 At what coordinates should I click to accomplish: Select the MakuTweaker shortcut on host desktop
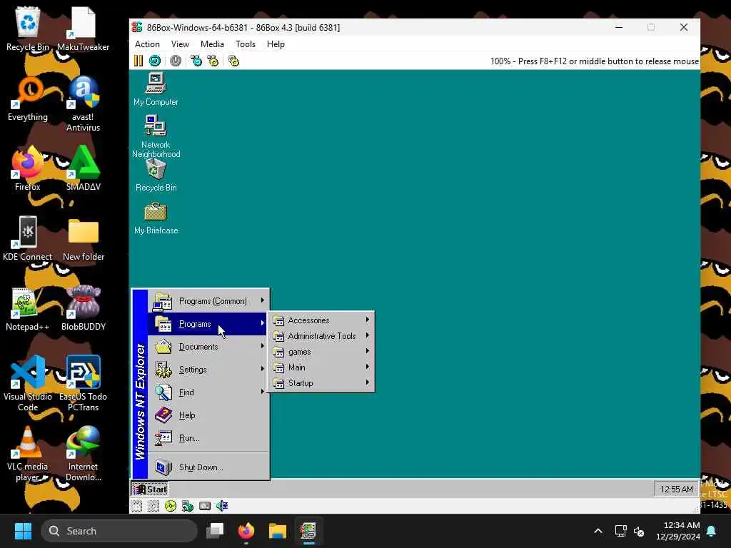point(84,29)
